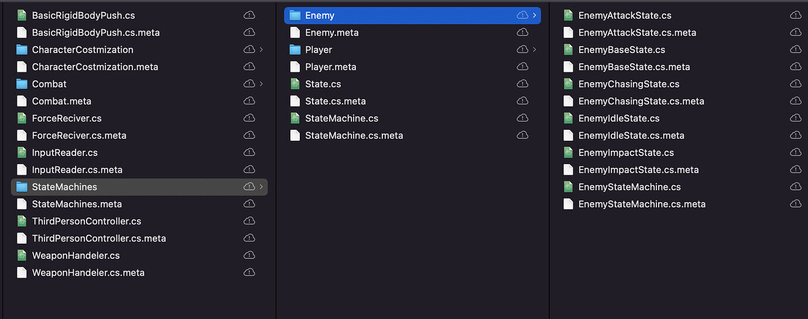Image resolution: width=808 pixels, height=319 pixels.
Task: Select EnemyStateMachine.cs.meta file name
Action: pyautogui.click(x=642, y=204)
